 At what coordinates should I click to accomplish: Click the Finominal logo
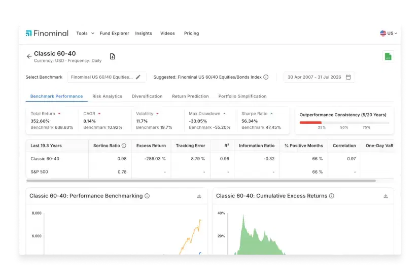[47, 33]
